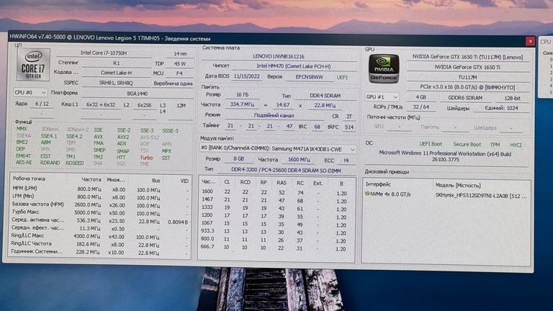The width and height of the screenshot is (553, 311).
Task: Click the tRFC 514 timing value
Action: coord(349,127)
